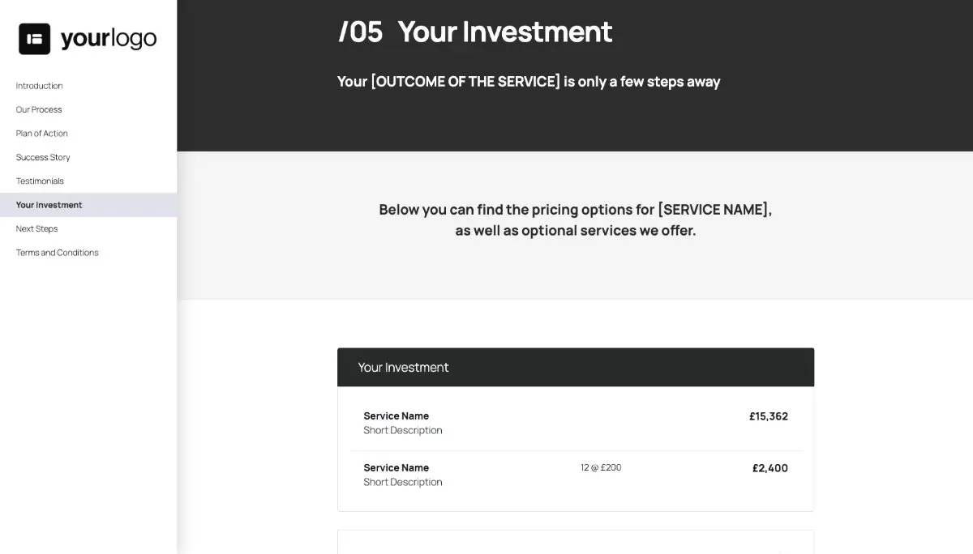The height and width of the screenshot is (554, 973).
Task: Select the outcome subtitle text
Action: click(529, 81)
